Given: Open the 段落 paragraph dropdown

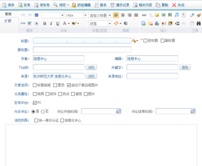Looking at the screenshot, I should click(x=109, y=24).
